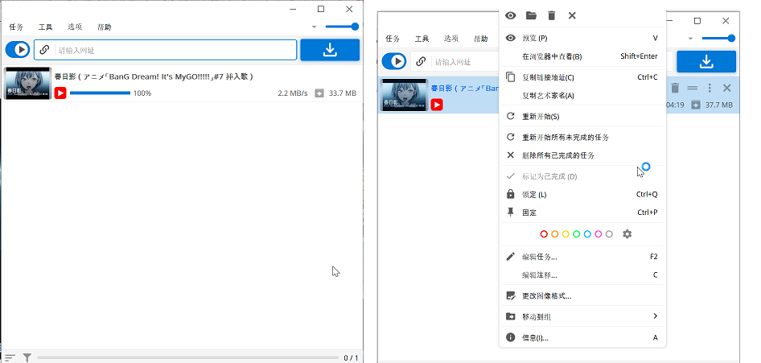Screen dimensions: 761x363
Task: Open color label settings gear icon
Action: (627, 234)
